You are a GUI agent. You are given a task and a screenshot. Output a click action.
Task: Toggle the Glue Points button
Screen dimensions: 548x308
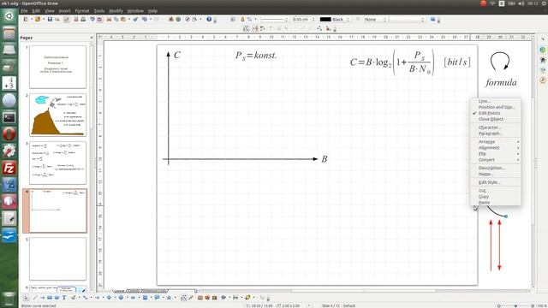click(x=191, y=298)
